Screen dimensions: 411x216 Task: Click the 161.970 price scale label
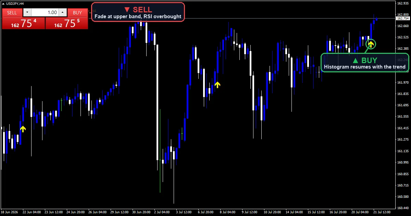(402, 82)
